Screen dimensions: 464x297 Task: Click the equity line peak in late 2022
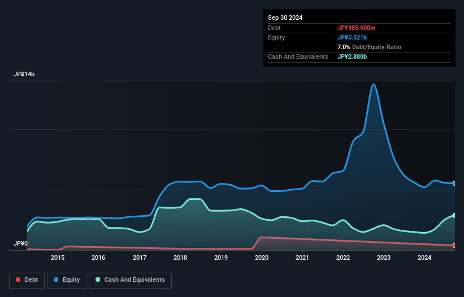click(374, 85)
